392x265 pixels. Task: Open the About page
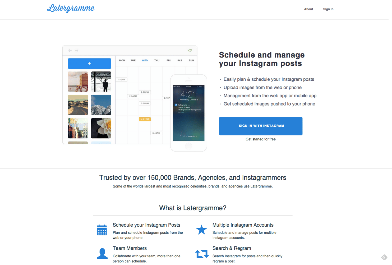pos(308,9)
